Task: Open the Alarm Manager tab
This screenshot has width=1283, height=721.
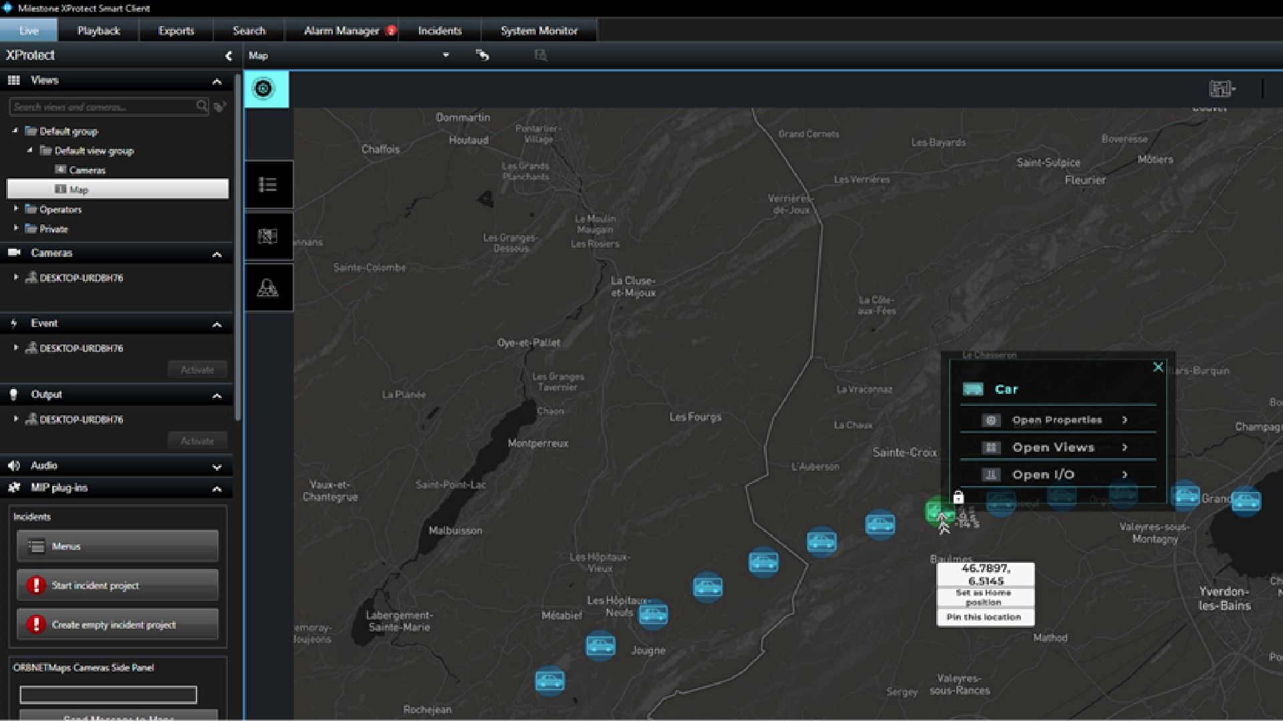Action: [x=341, y=30]
